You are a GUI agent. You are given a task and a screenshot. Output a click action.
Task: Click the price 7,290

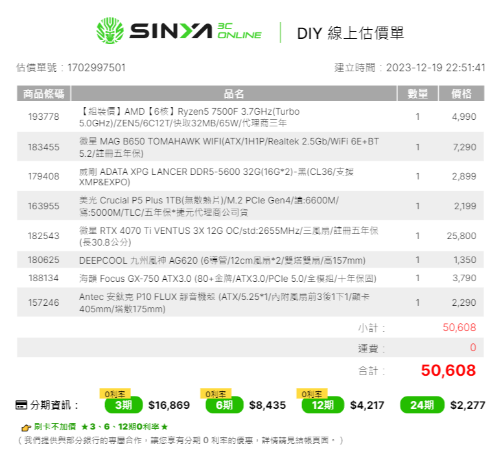465,147
